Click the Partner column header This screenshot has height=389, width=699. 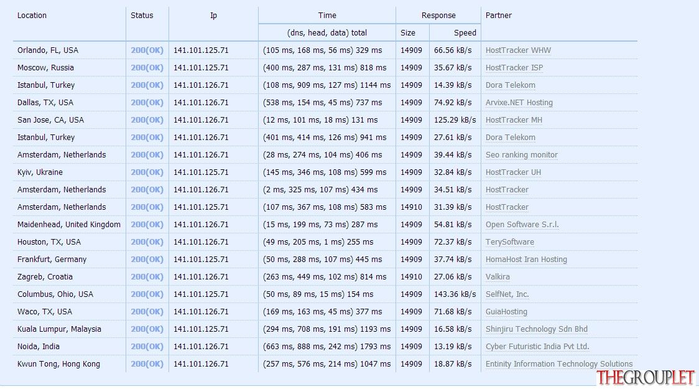click(x=498, y=15)
